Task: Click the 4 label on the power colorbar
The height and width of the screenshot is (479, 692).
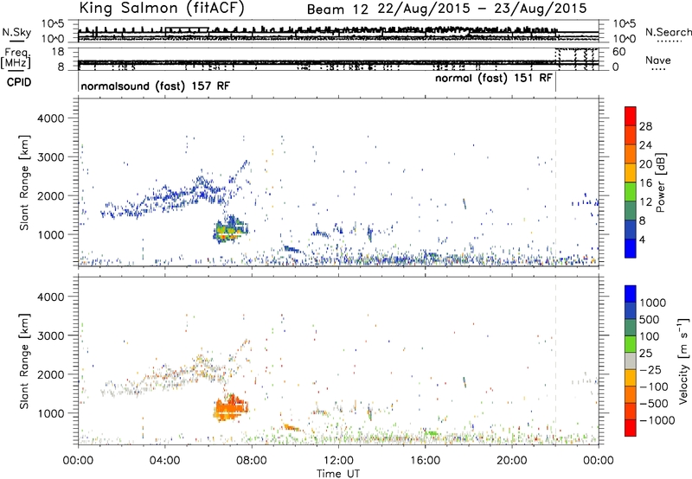Action: click(x=643, y=239)
